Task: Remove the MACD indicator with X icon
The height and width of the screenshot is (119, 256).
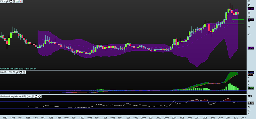Action: point(24,72)
